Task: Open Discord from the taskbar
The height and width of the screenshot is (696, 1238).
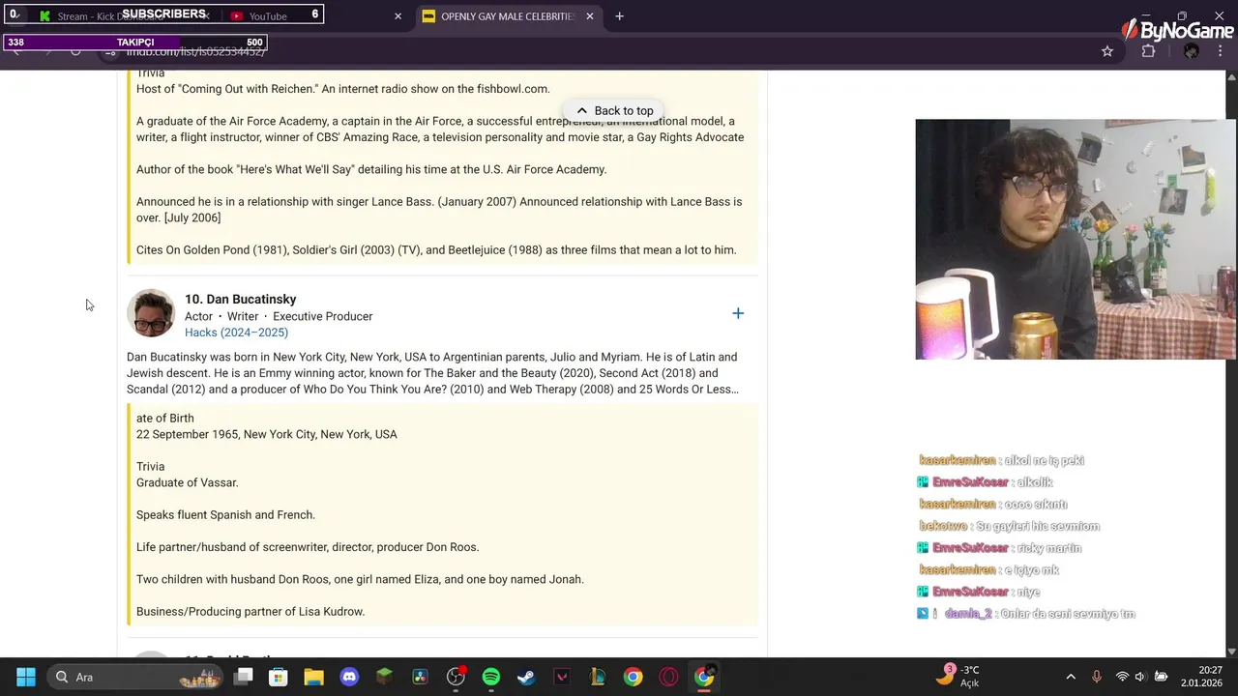Action: tap(349, 677)
